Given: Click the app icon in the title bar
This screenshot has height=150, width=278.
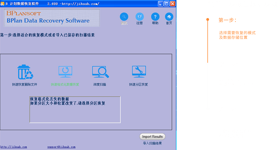Looking at the screenshot, I should point(3,4).
